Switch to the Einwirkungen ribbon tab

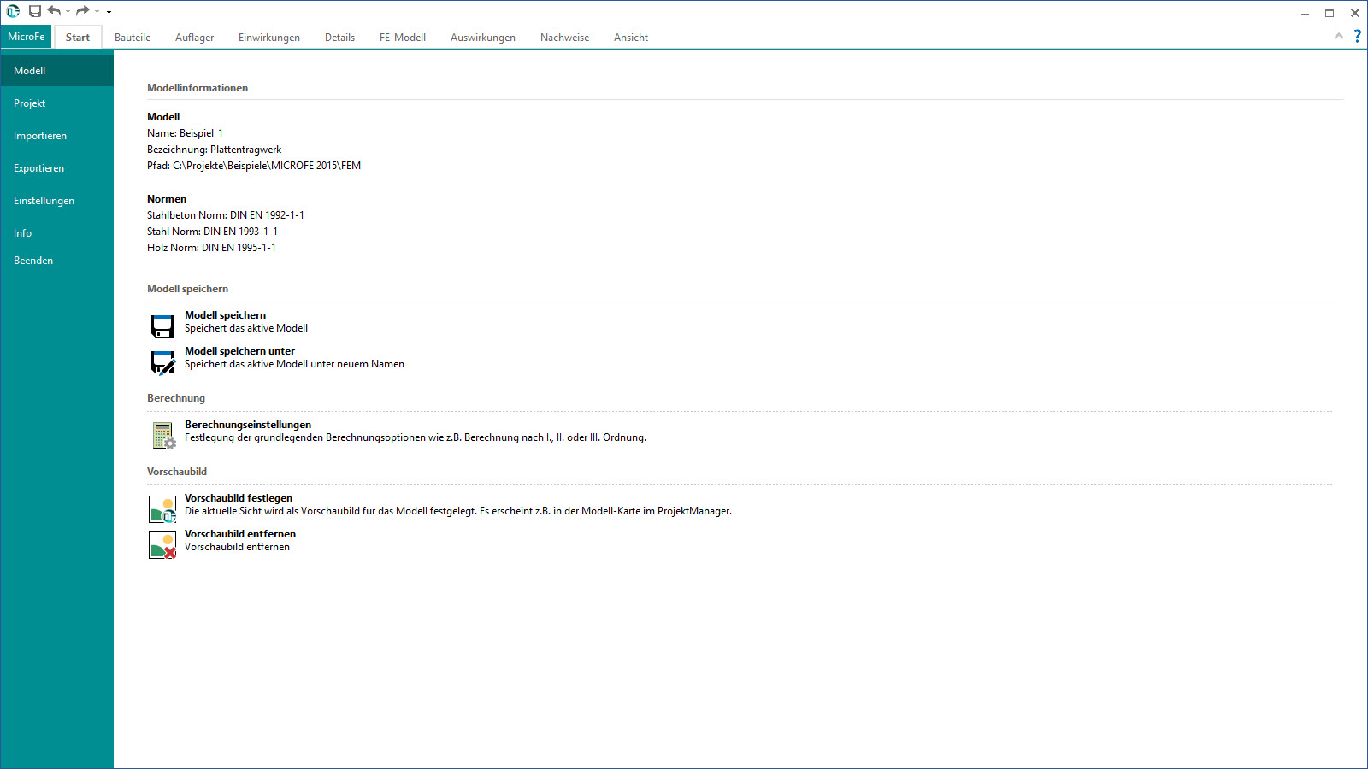[x=269, y=38]
